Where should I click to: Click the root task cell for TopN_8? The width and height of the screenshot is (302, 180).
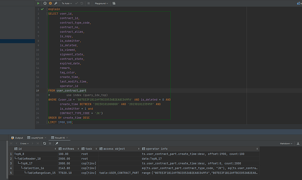(90, 154)
